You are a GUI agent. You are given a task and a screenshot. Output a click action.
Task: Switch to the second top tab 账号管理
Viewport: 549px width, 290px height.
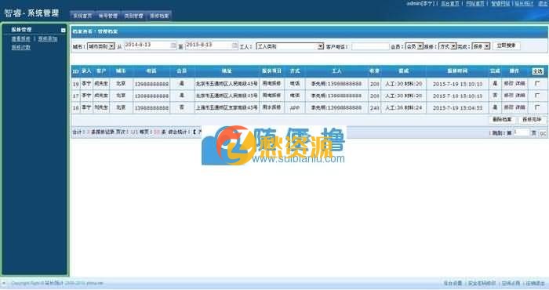pyautogui.click(x=108, y=16)
